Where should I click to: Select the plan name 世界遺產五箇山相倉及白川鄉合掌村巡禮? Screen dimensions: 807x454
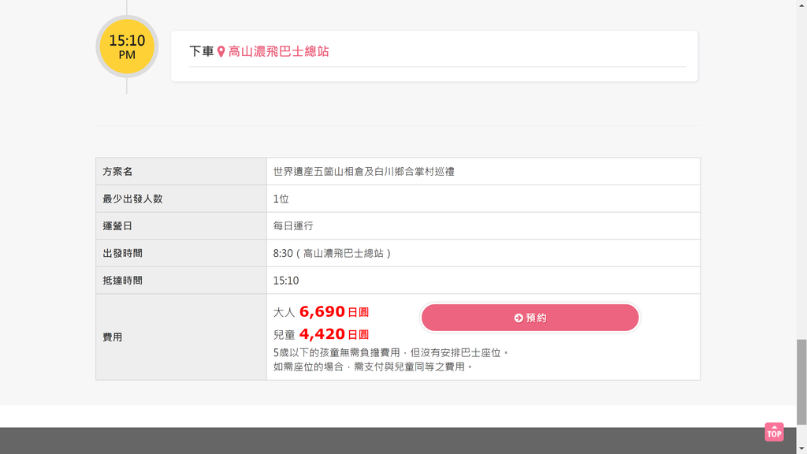364,172
